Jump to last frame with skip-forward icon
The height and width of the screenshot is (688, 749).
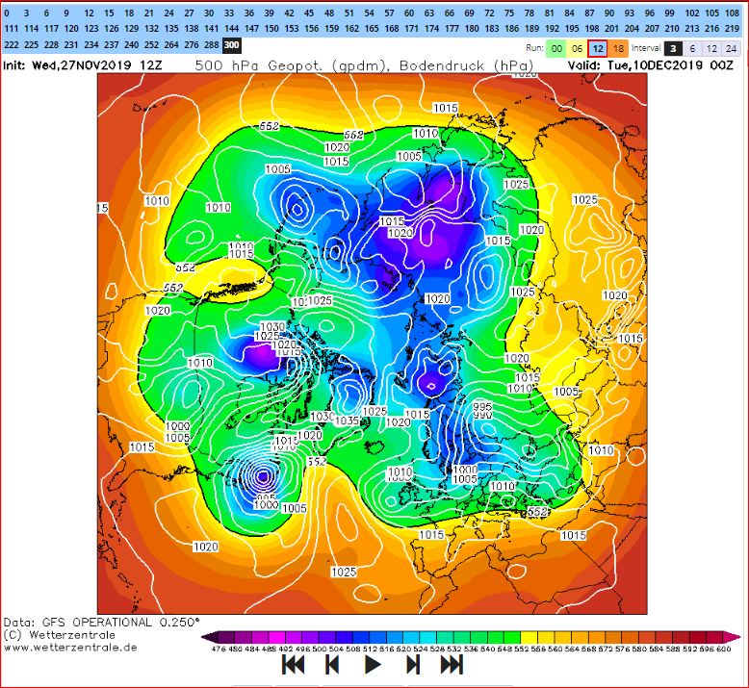452,665
